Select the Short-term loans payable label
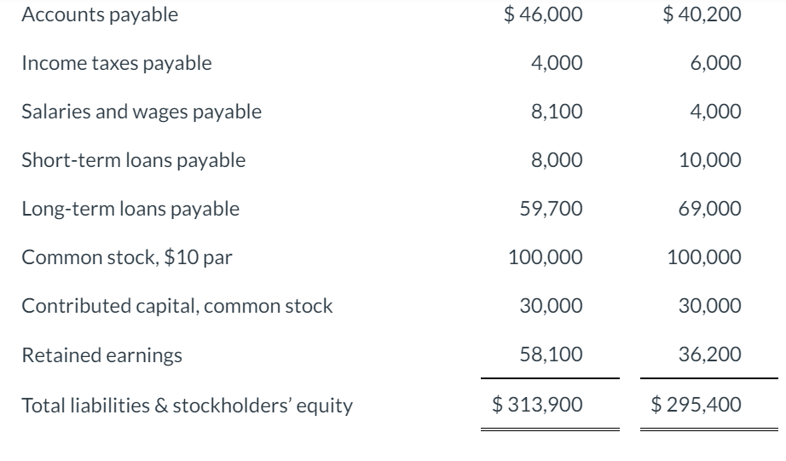Image resolution: width=786 pixels, height=461 pixels. click(133, 160)
